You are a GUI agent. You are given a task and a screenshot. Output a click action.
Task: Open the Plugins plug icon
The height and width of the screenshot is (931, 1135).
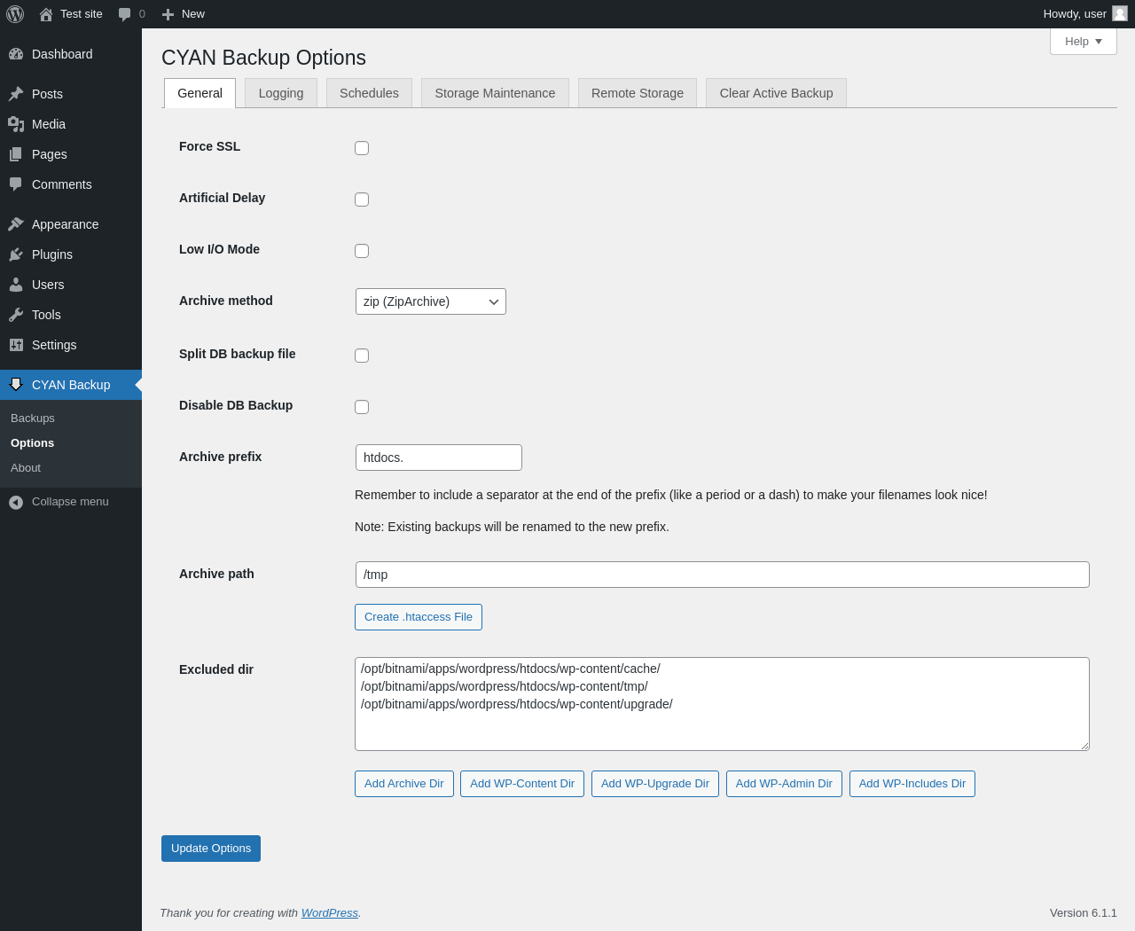click(16, 254)
